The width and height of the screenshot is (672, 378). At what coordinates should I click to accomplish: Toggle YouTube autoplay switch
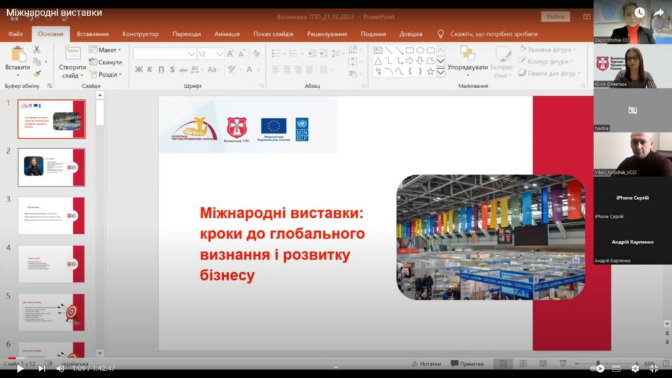coord(598,369)
